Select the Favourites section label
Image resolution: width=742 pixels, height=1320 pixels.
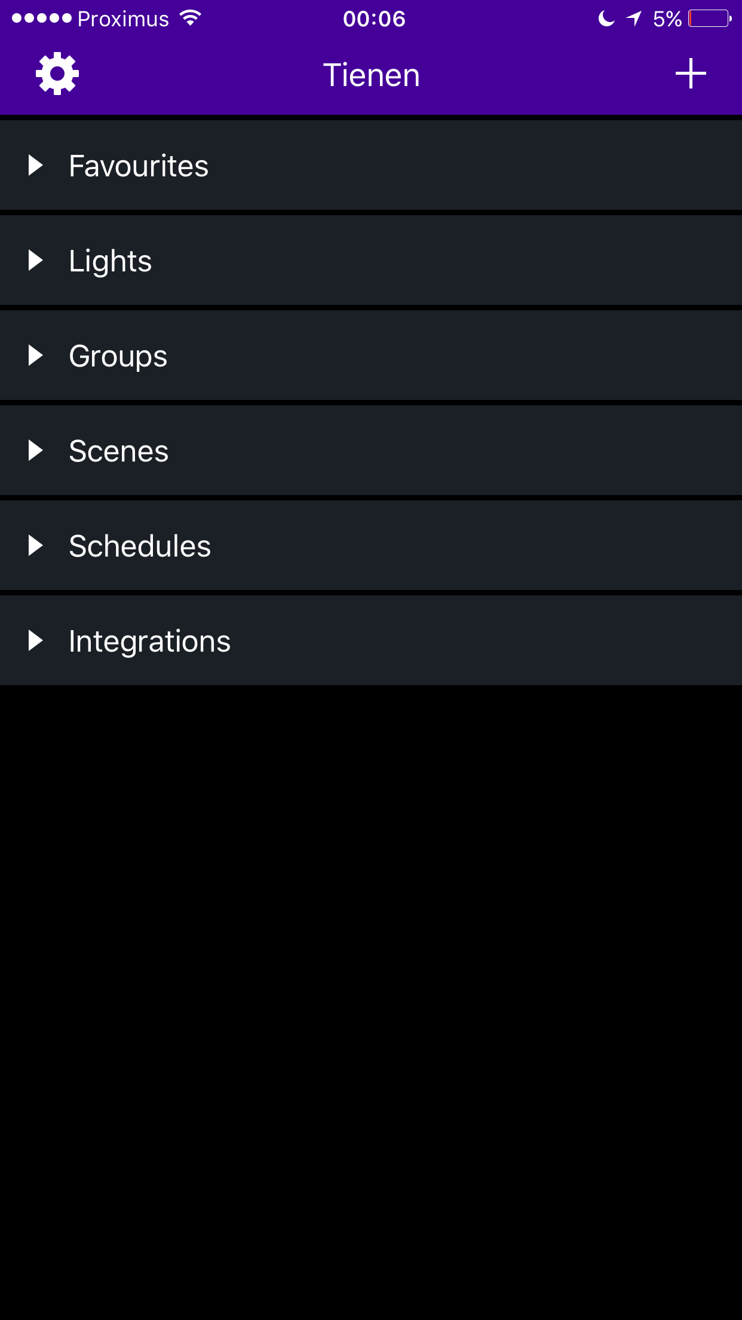pyautogui.click(x=139, y=166)
